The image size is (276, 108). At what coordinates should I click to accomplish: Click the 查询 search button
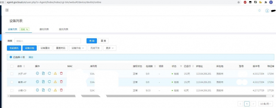[x=92, y=41]
